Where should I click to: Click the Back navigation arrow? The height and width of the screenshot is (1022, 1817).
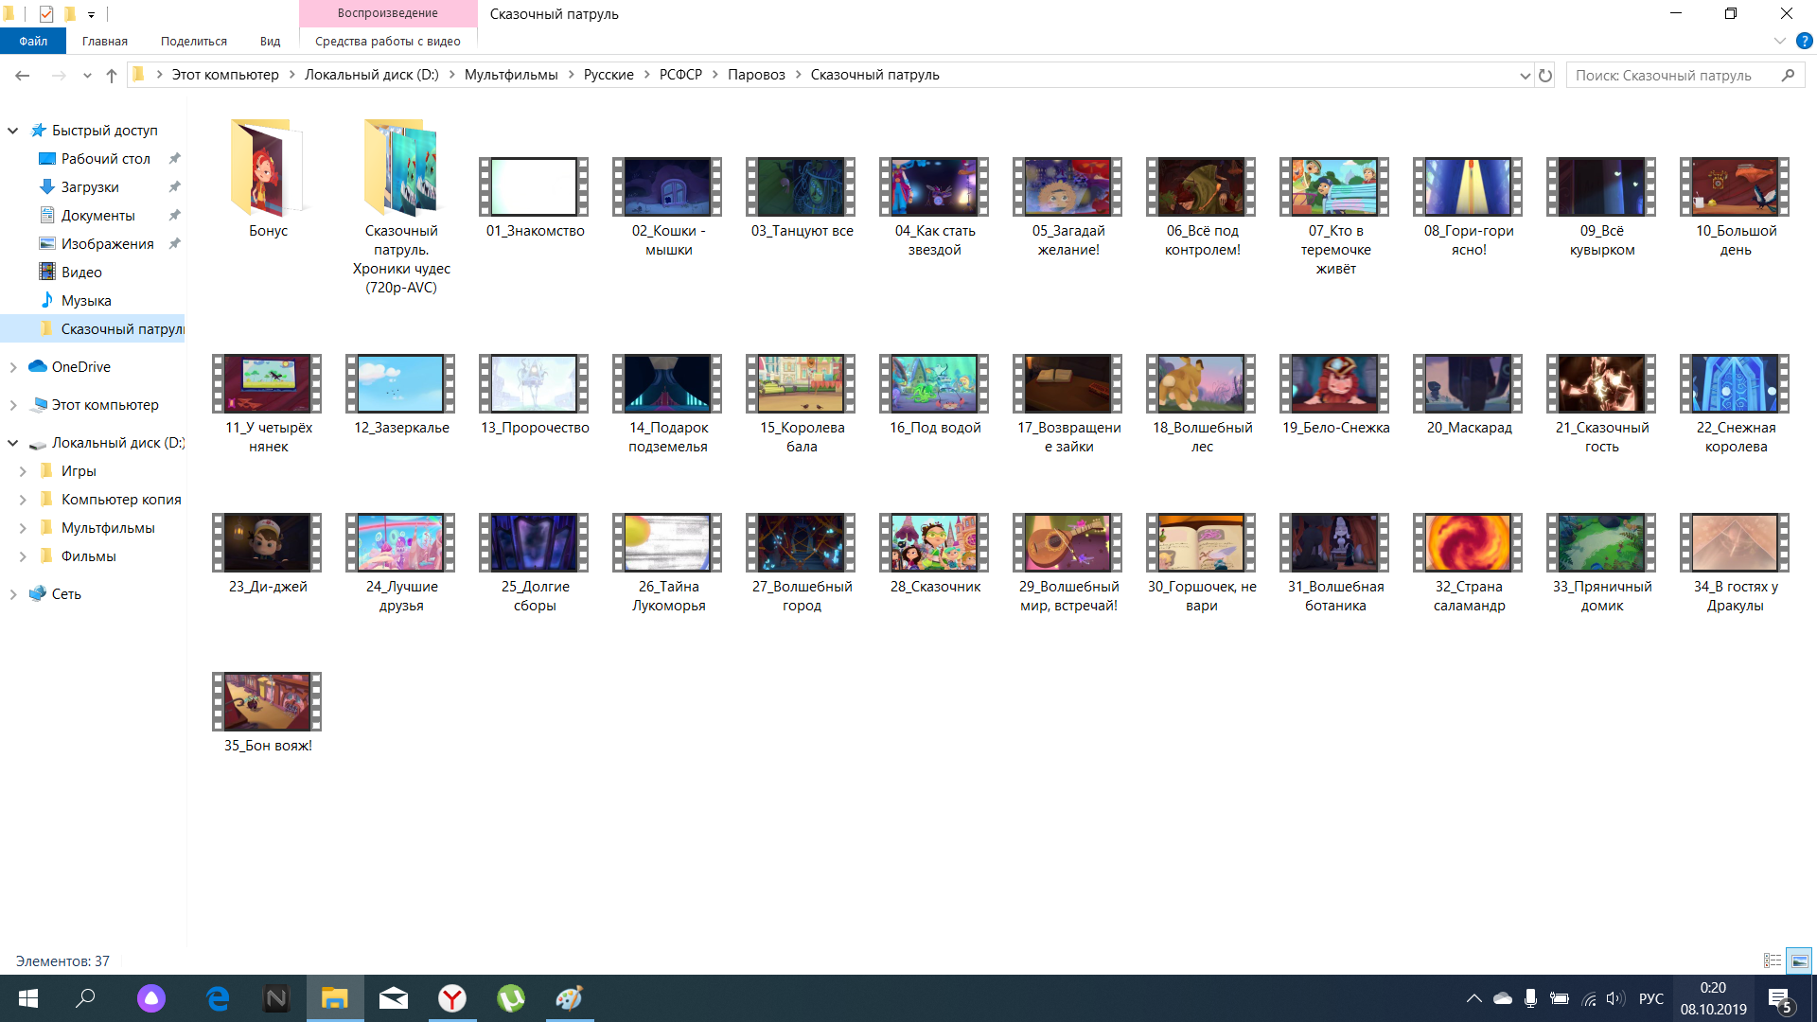click(23, 76)
